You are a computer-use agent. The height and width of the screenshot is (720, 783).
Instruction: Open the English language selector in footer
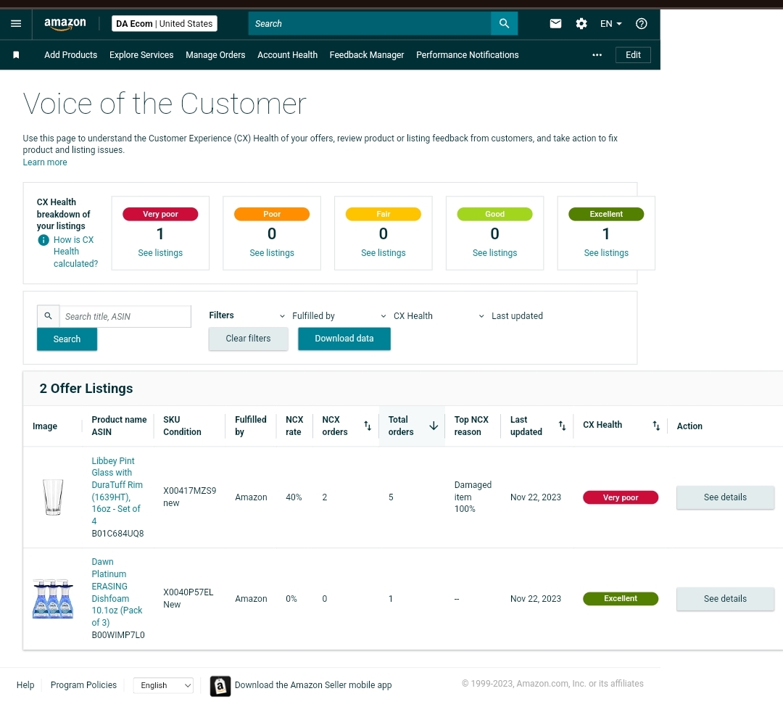coord(163,685)
